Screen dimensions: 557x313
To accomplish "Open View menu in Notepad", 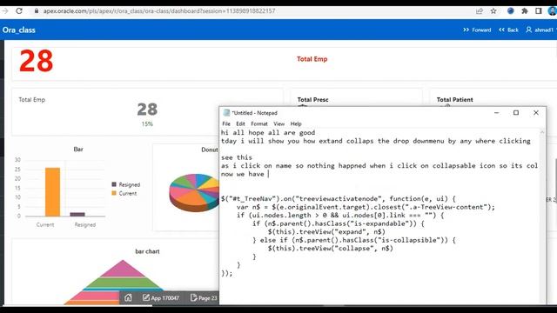I will 278,123.
